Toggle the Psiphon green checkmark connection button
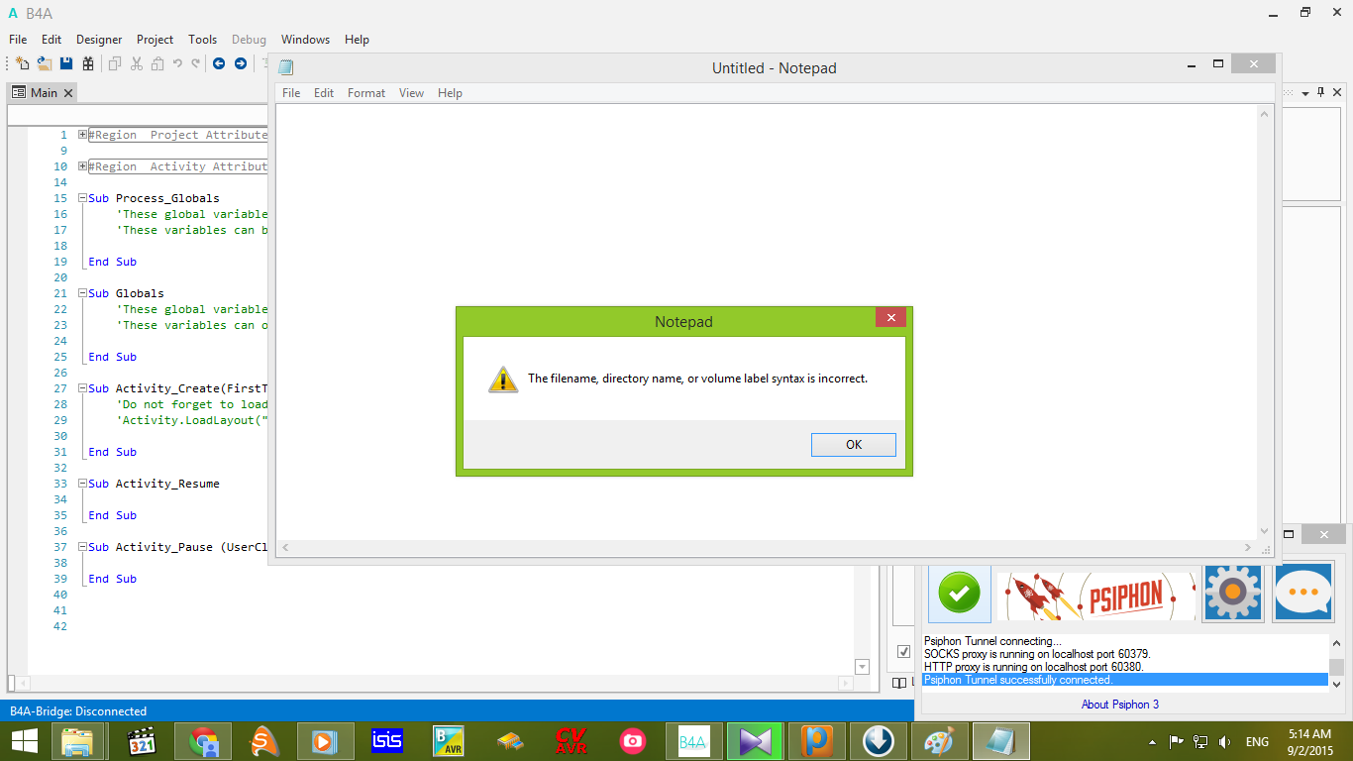The image size is (1353, 761). (x=959, y=593)
